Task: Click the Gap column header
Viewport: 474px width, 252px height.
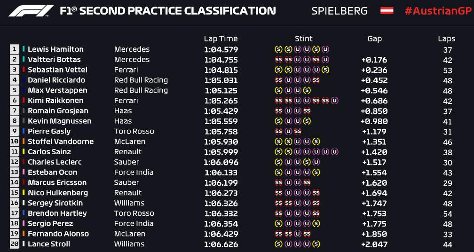Action: [x=374, y=39]
